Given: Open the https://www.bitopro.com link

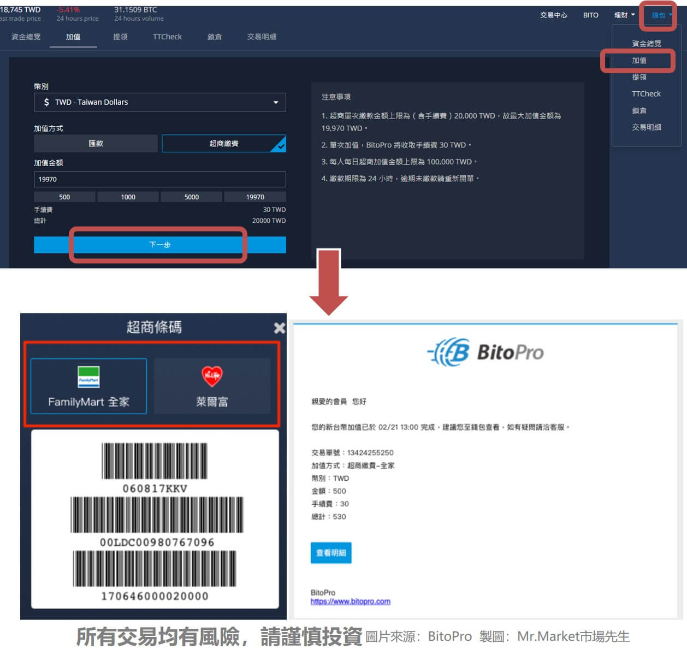Looking at the screenshot, I should pyautogui.click(x=351, y=601).
